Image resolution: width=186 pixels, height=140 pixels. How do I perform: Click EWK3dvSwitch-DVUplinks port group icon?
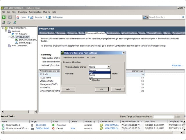[x=17, y=40]
